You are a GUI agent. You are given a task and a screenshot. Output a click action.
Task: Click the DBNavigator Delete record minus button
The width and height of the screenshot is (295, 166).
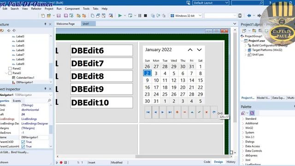tap(184, 112)
